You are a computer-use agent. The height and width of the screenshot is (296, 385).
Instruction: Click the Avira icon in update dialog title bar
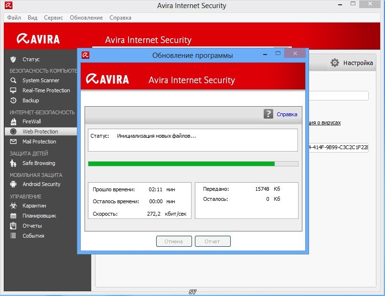point(86,55)
